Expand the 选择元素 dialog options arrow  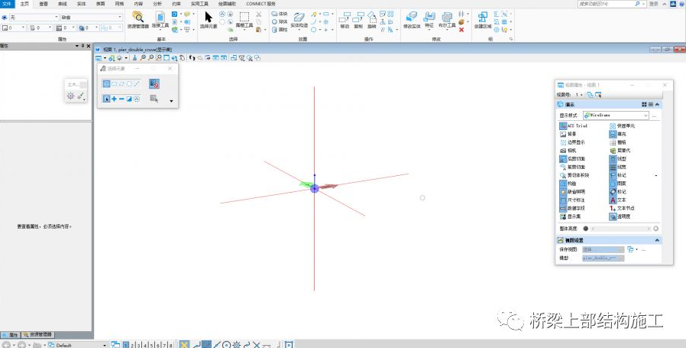171,101
